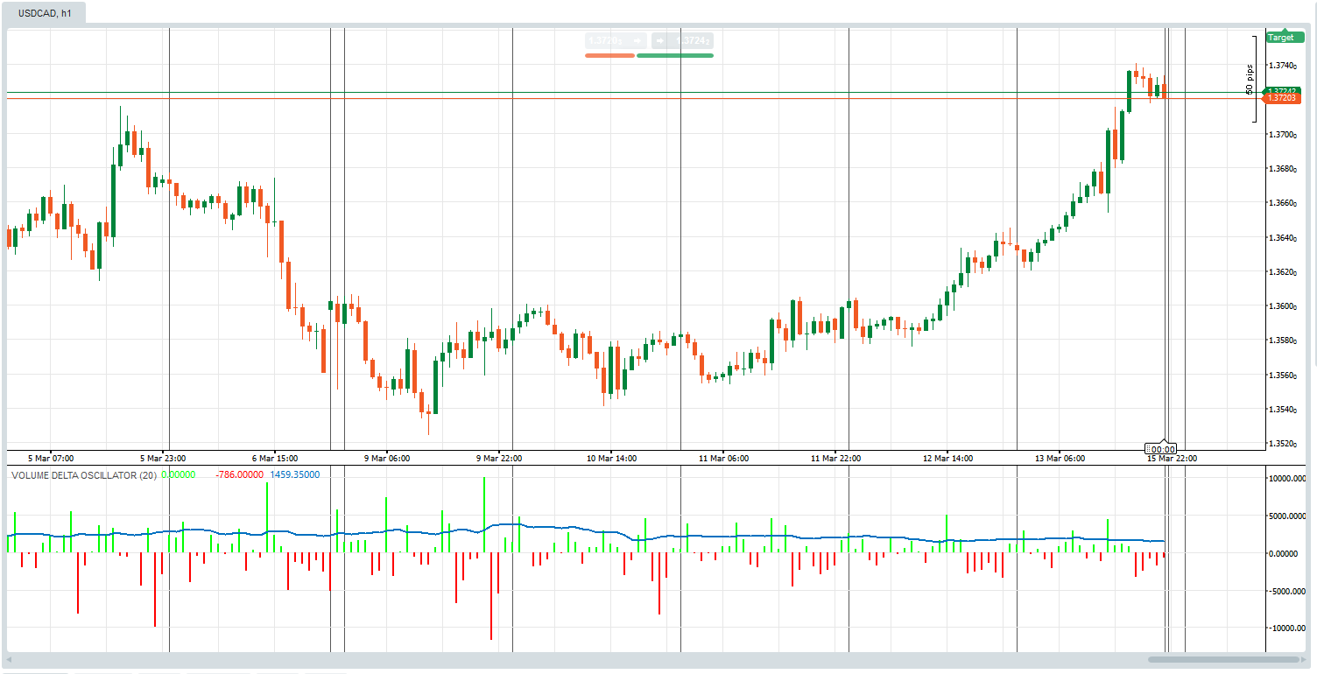Image resolution: width=1317 pixels, height=674 pixels.
Task: Click the buy arrow icon inside the 1.3724 button
Action: click(659, 40)
